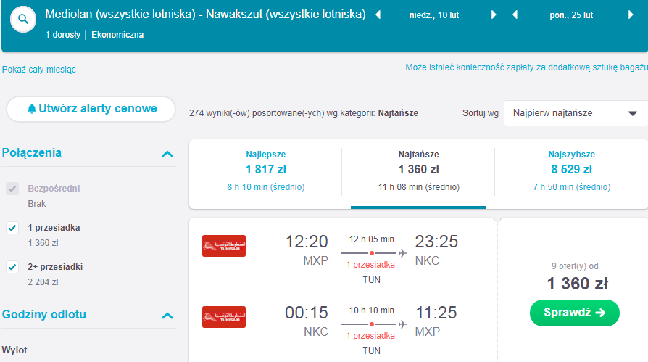Uncheck the 1 przesiadka filter
The width and height of the screenshot is (648, 362).
pos(12,228)
